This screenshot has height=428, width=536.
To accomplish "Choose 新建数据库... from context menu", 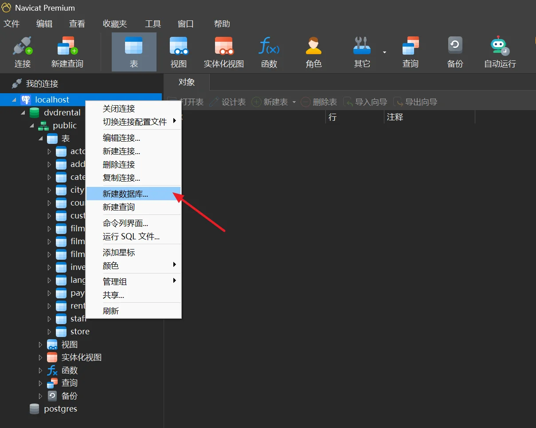I will tap(125, 194).
